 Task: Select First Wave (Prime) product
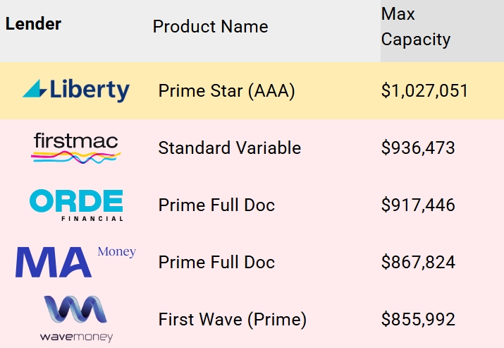(233, 319)
